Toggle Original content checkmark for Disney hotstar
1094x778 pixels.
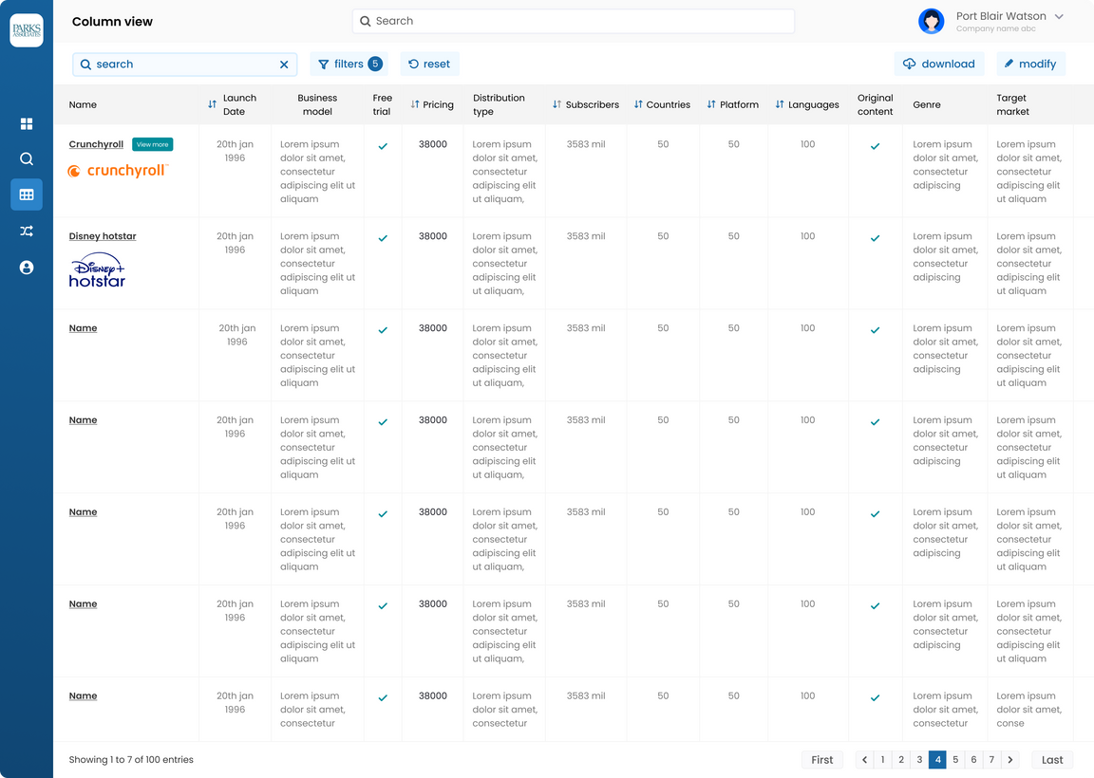tap(875, 238)
